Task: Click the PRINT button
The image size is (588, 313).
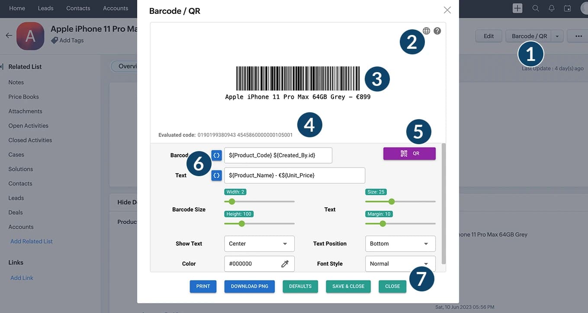Action: click(203, 286)
